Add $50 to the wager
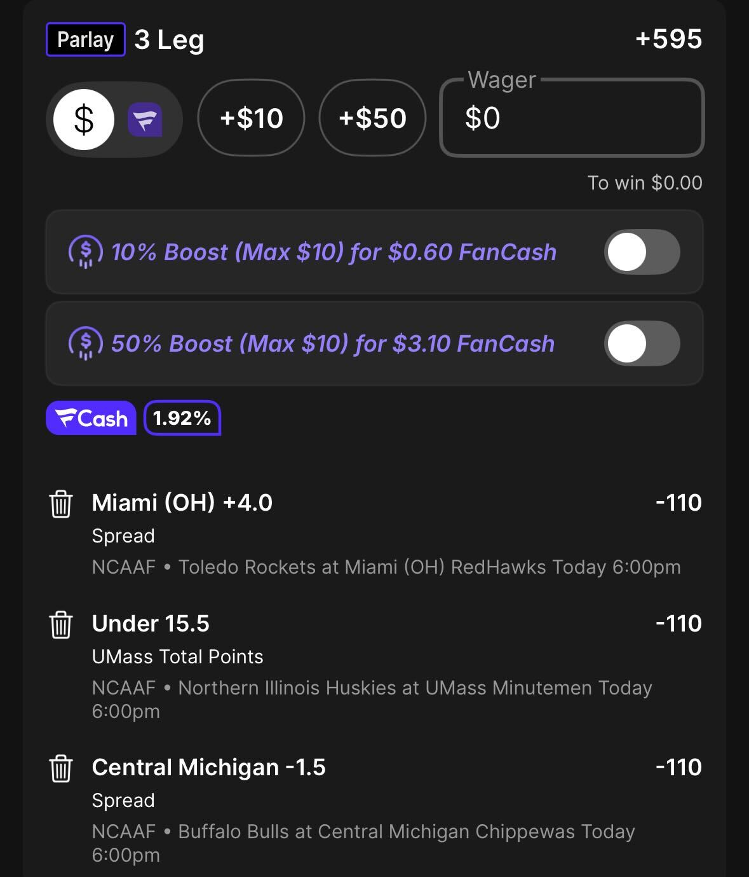The width and height of the screenshot is (749, 877). click(x=372, y=119)
